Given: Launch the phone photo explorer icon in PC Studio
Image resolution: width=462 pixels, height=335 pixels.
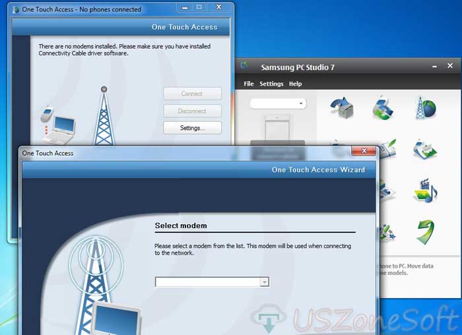Looking at the screenshot, I should tap(425, 149).
